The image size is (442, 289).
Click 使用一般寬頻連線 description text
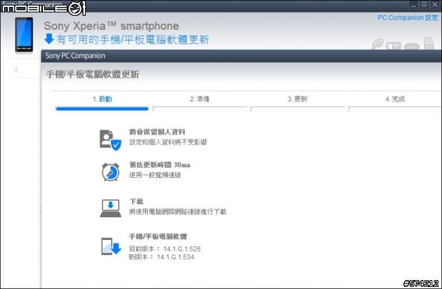tap(155, 175)
